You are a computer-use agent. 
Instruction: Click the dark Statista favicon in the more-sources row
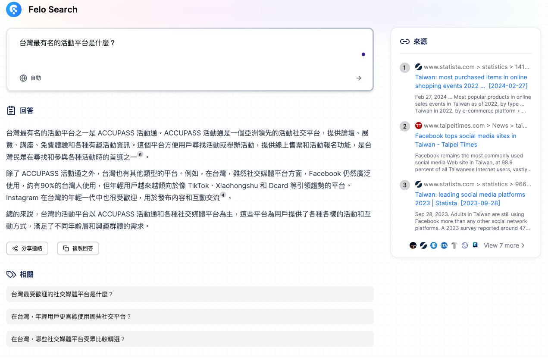(423, 245)
